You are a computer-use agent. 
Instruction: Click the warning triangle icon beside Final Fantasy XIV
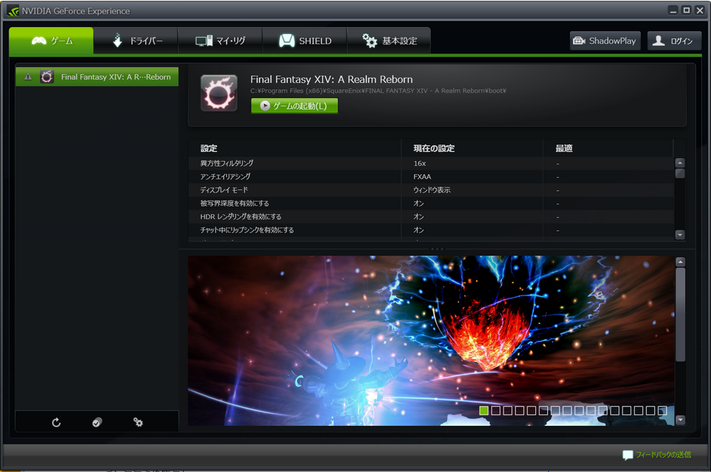point(28,77)
